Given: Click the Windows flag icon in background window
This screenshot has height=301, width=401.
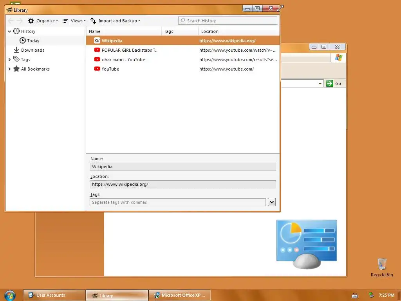Looking at the screenshot, I should (x=339, y=58).
